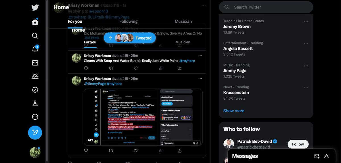Image resolution: width=341 pixels, height=163 pixels.
Task: Open options menu for Jeremy Brown trend
Action: coord(306,22)
